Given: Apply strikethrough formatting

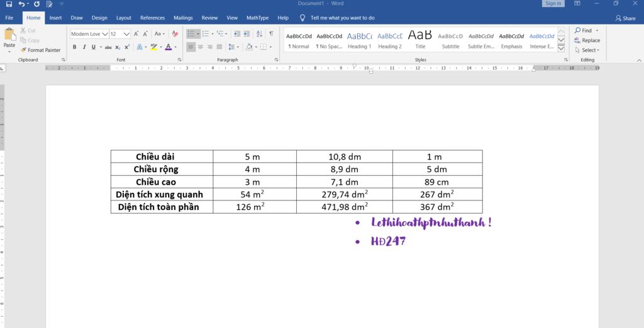Looking at the screenshot, I should coord(108,47).
